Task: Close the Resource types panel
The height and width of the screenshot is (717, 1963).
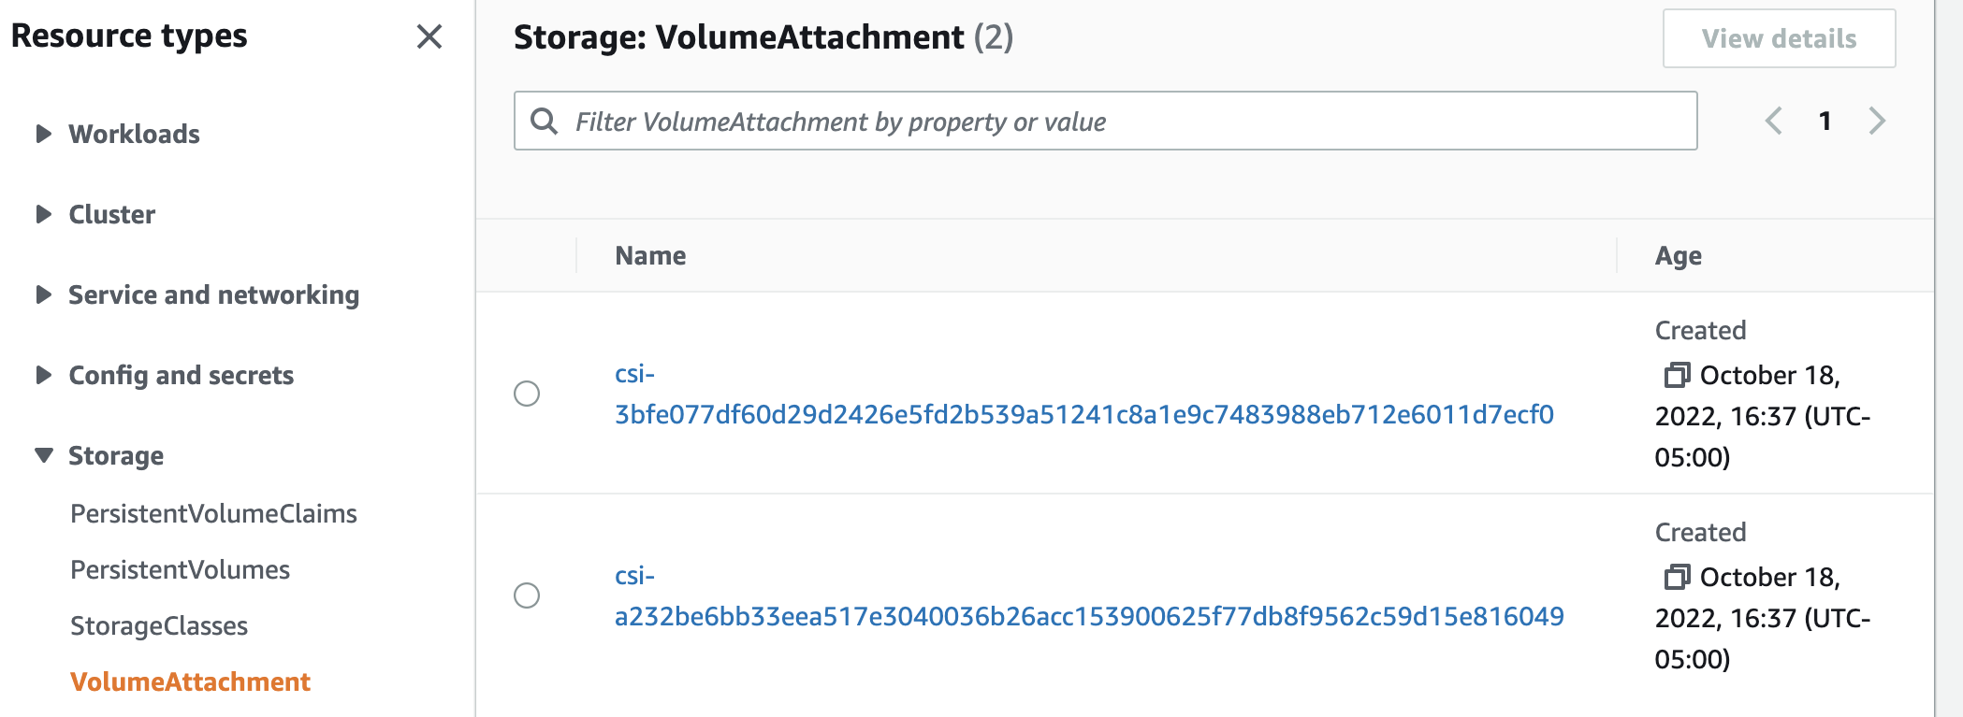Action: tap(429, 36)
